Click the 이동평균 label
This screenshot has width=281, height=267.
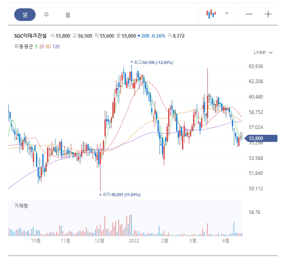point(24,47)
